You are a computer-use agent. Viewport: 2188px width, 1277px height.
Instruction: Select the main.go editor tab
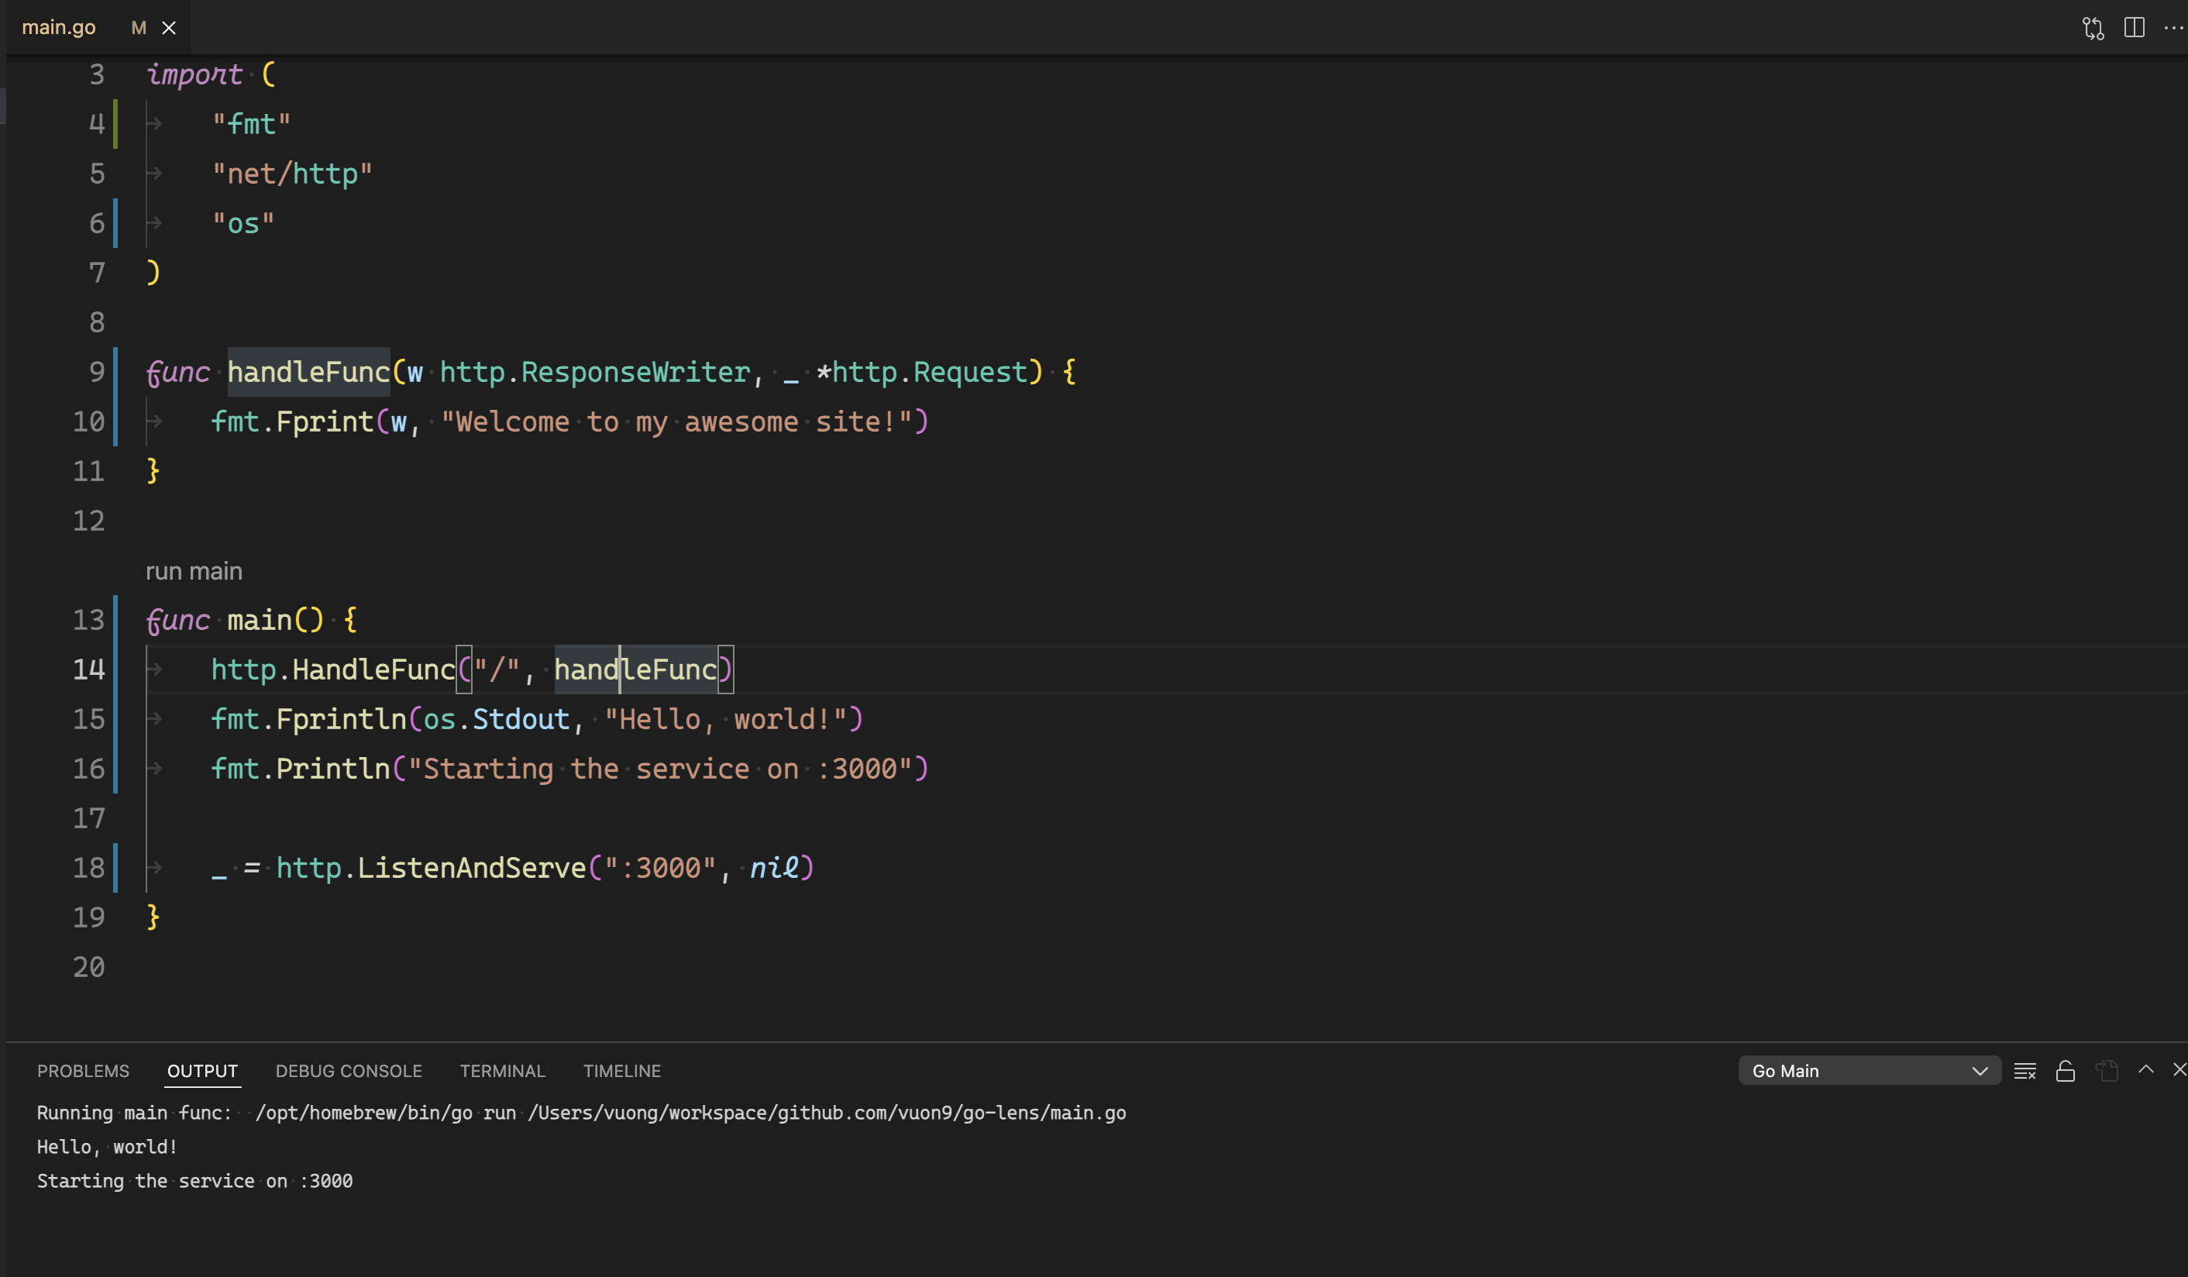59,28
